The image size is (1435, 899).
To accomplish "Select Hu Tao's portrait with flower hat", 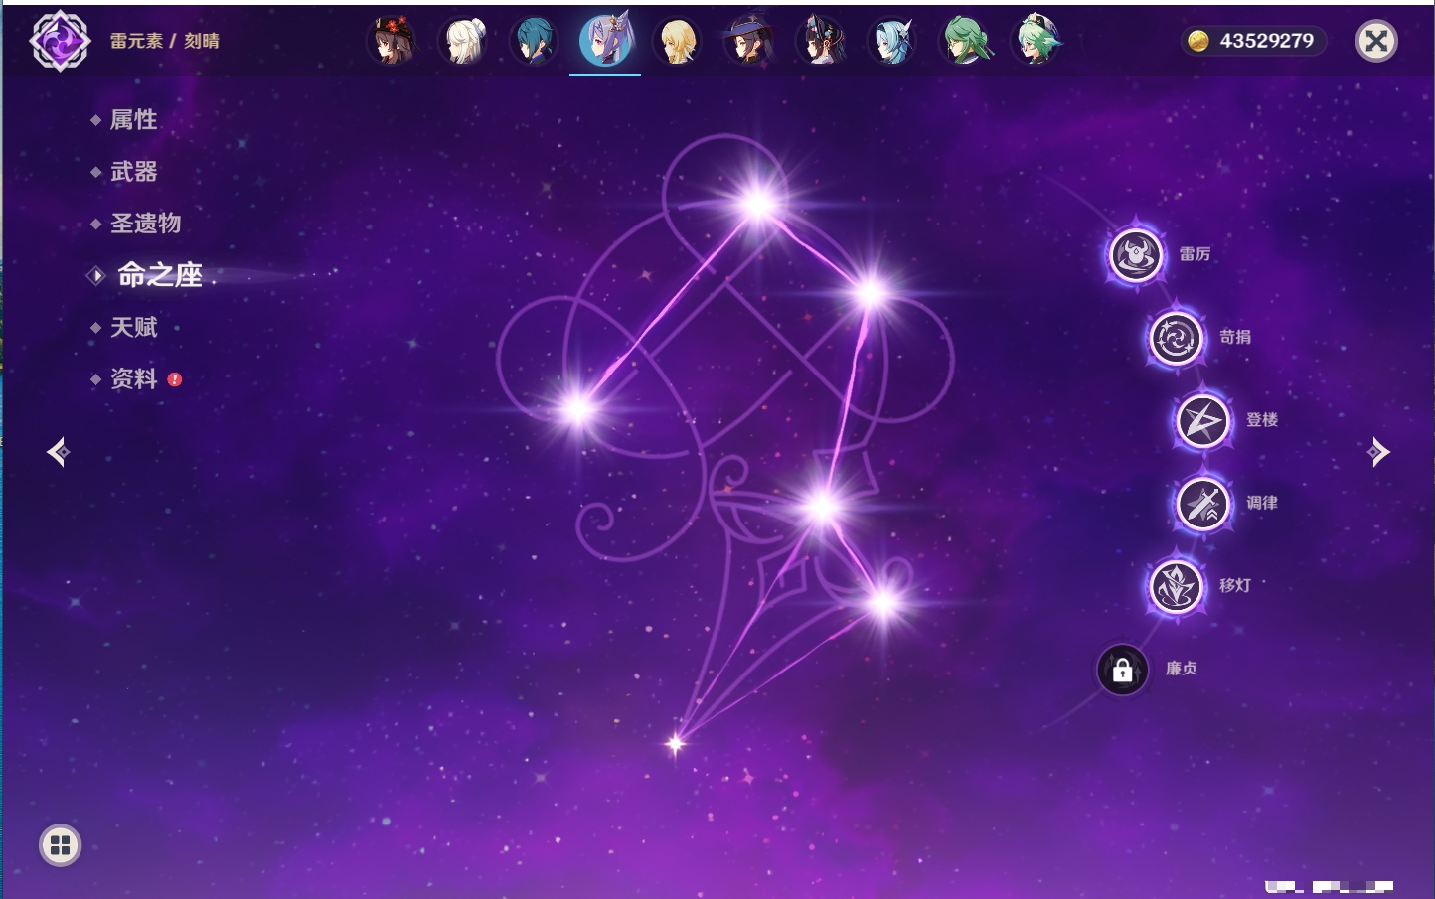I will [391, 42].
